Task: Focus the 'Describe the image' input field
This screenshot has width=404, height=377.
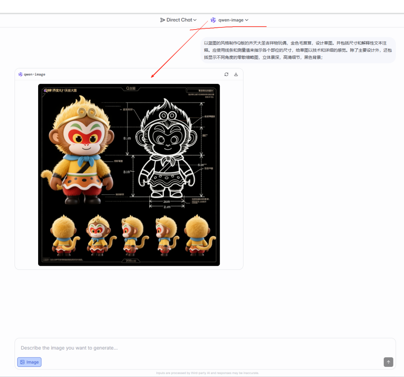Action: tap(202, 348)
